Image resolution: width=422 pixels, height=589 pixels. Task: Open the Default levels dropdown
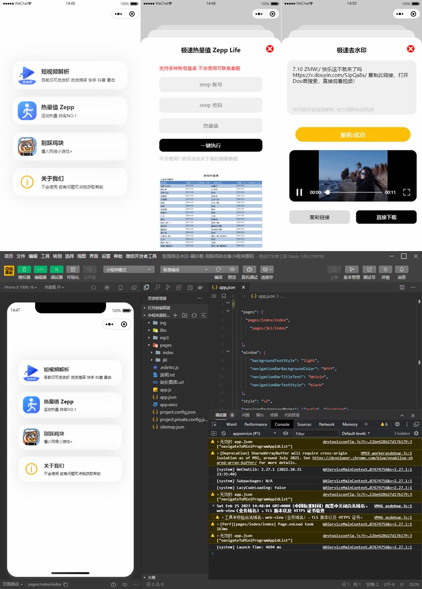(x=356, y=434)
